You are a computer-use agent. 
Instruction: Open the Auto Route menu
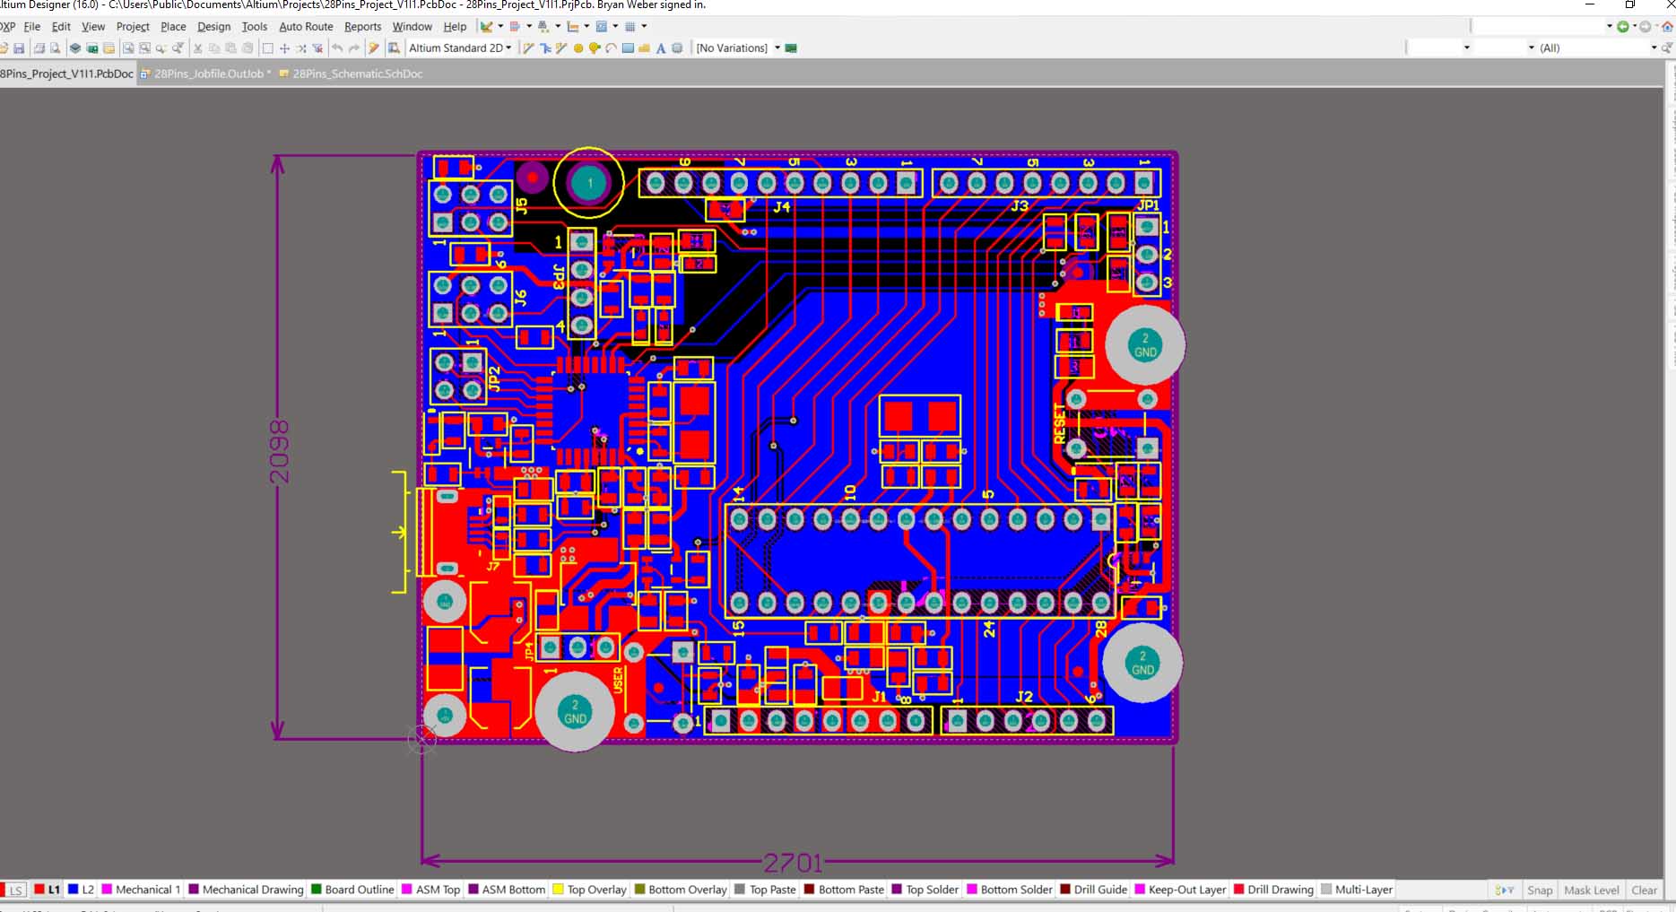[306, 27]
